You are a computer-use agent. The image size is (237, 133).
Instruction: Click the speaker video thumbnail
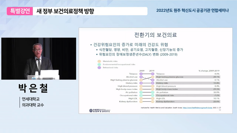pyautogui.click(x=39, y=59)
